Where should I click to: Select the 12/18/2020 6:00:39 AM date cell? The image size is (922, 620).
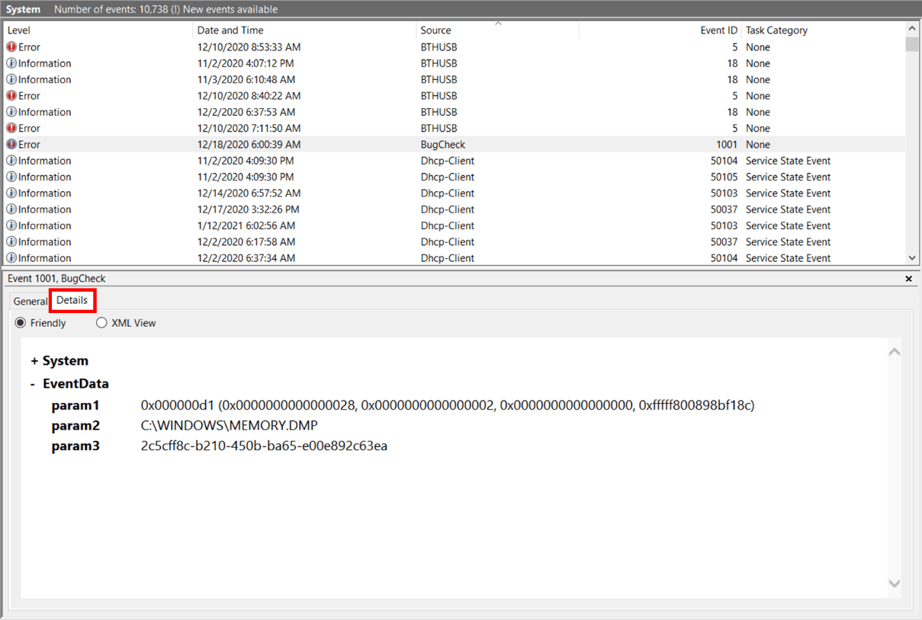[249, 145]
